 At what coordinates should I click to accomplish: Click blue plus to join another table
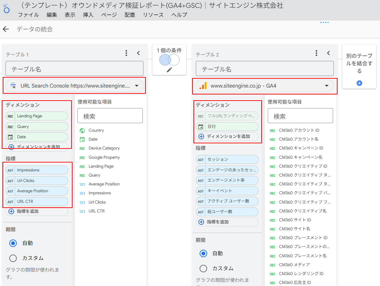click(359, 83)
